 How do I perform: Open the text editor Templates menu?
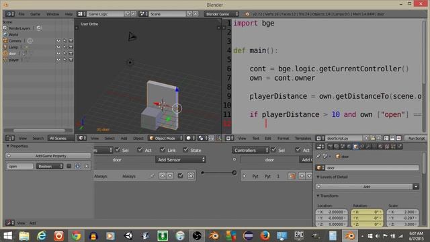[303, 138]
